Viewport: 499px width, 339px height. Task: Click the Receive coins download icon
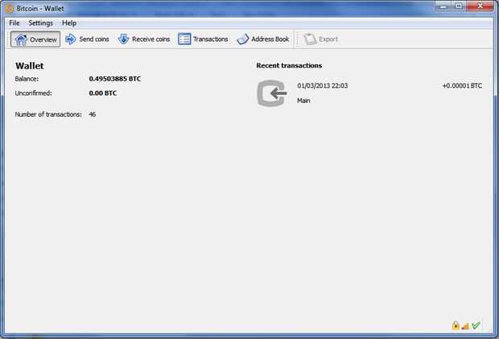click(x=123, y=39)
